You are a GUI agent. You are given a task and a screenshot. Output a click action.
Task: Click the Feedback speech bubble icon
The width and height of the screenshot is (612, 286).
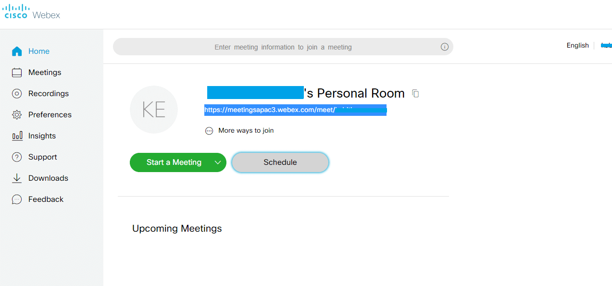[x=17, y=199]
